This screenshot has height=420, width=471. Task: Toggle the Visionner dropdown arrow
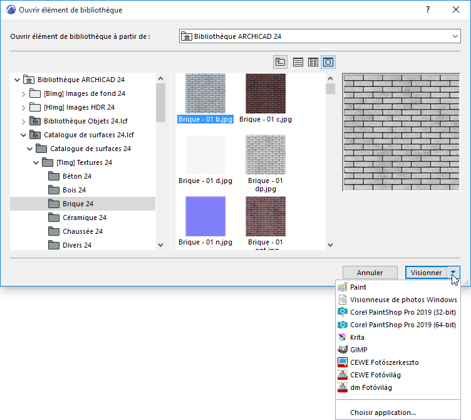click(453, 273)
